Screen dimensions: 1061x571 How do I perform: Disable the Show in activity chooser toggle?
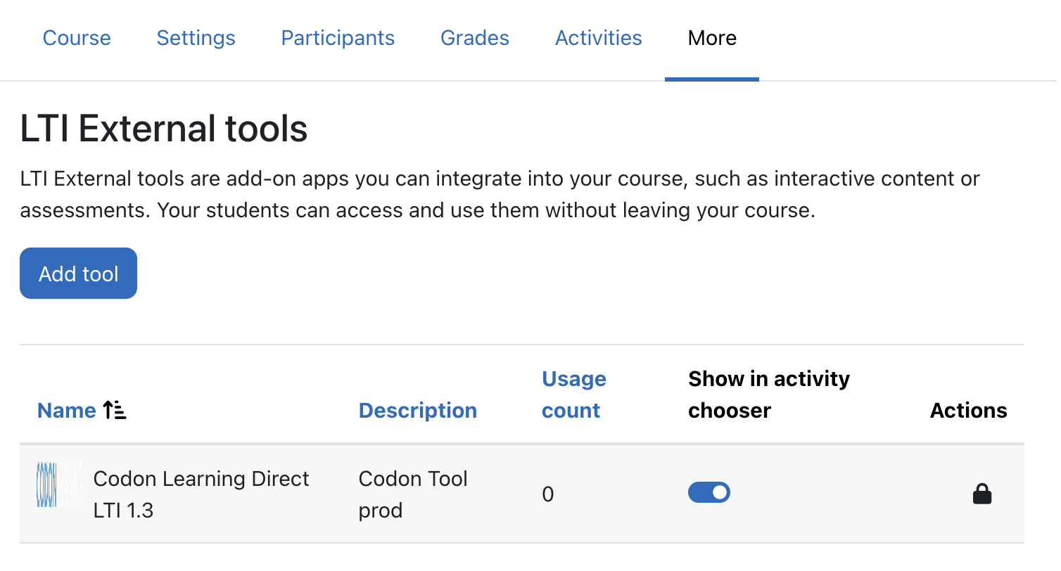[x=709, y=493]
